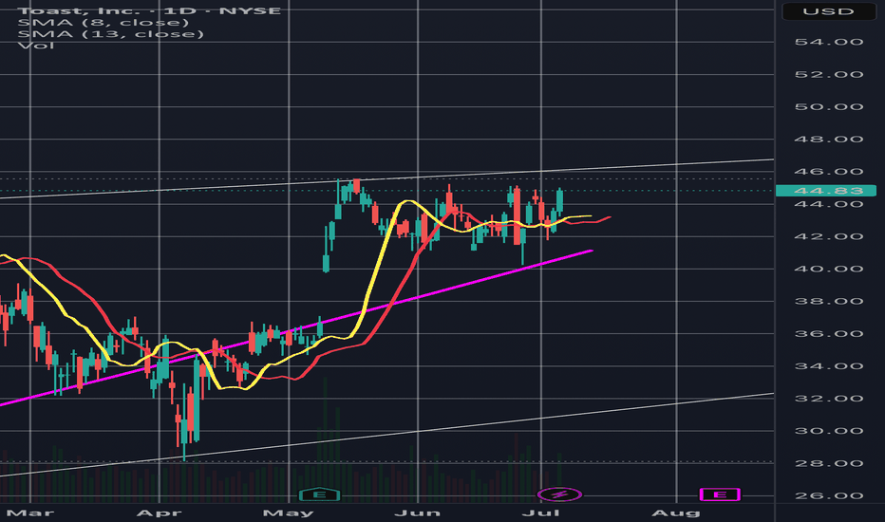Click the 46.00 price axis label
Viewport: 885px width, 522px height.
tap(829, 172)
